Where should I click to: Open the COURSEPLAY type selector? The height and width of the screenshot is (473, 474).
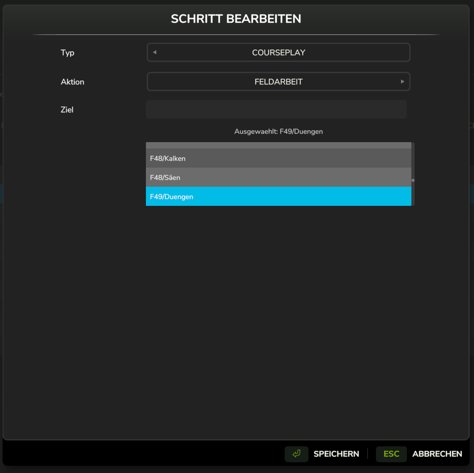coord(278,52)
